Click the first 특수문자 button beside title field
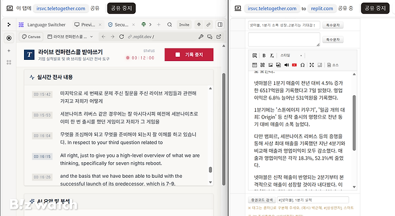The height and width of the screenshot is (216, 395). coord(333,25)
